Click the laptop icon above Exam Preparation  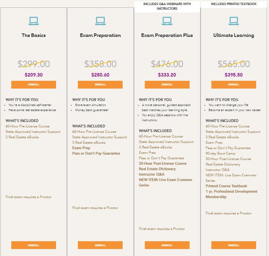point(100,21)
